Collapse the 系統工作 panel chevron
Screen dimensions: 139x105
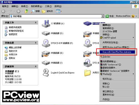click(x=36, y=23)
